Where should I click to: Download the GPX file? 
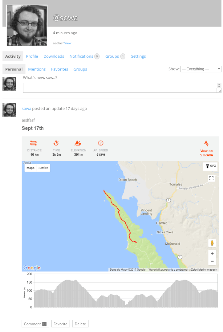[210, 166]
